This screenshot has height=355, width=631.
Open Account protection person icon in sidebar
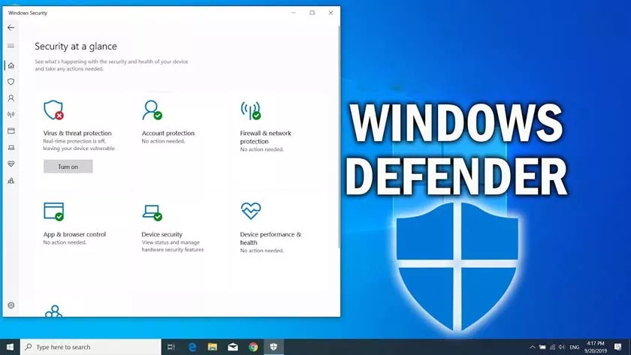tap(11, 98)
